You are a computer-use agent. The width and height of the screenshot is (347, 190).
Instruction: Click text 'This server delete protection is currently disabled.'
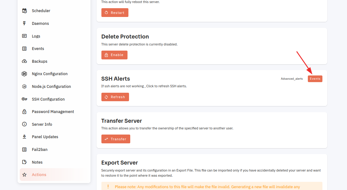(x=139, y=44)
